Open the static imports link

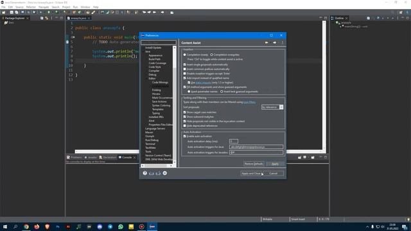tap(203, 83)
